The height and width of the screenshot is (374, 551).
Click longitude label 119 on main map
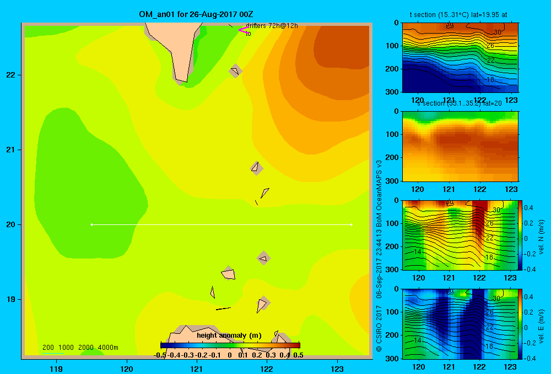pos(56,369)
